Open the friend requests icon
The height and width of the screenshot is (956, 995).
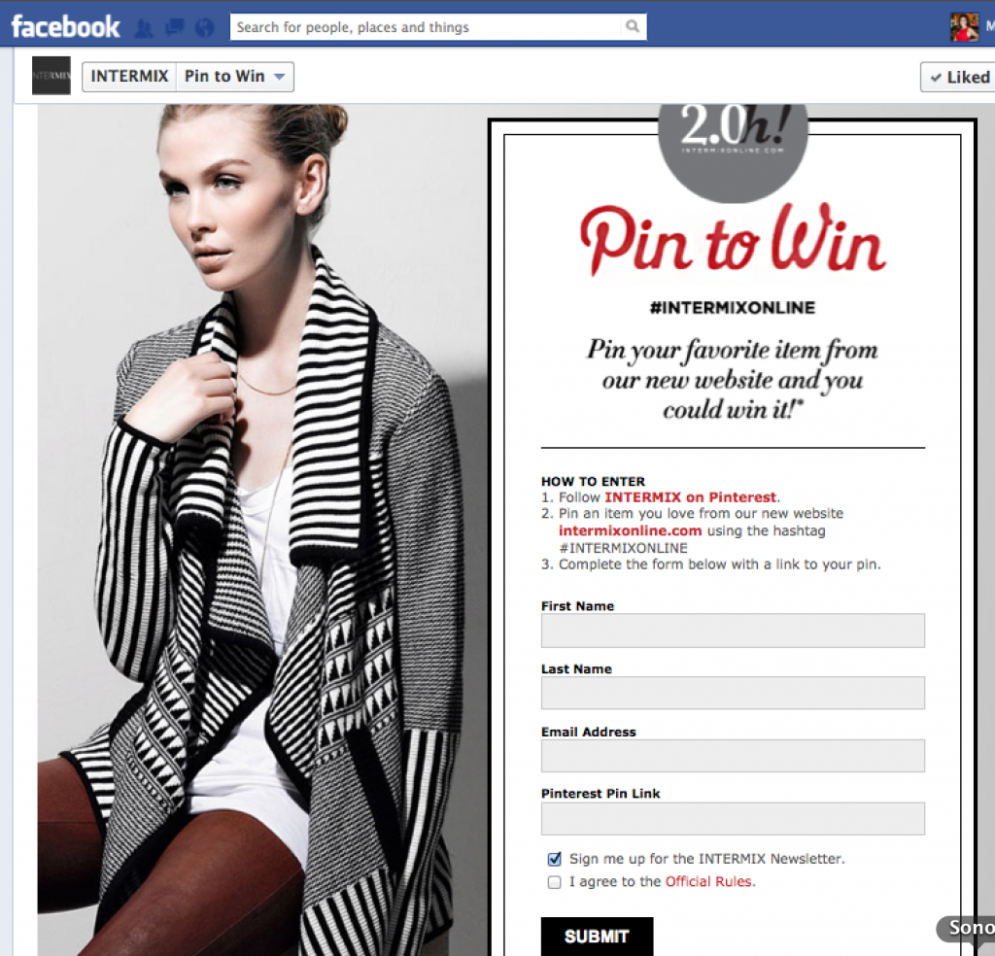pyautogui.click(x=144, y=28)
